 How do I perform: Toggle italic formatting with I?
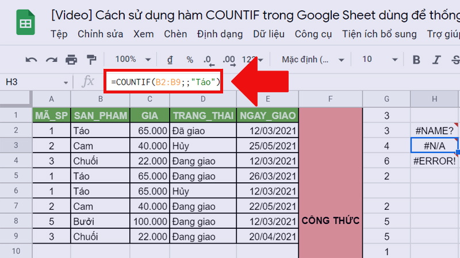[436, 60]
